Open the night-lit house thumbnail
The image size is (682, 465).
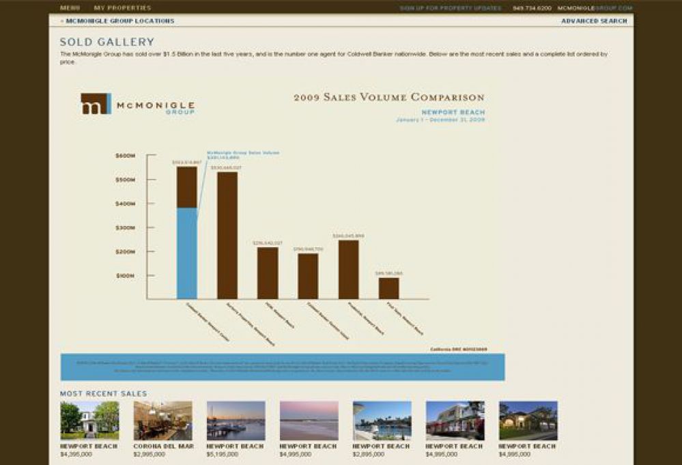coord(528,421)
